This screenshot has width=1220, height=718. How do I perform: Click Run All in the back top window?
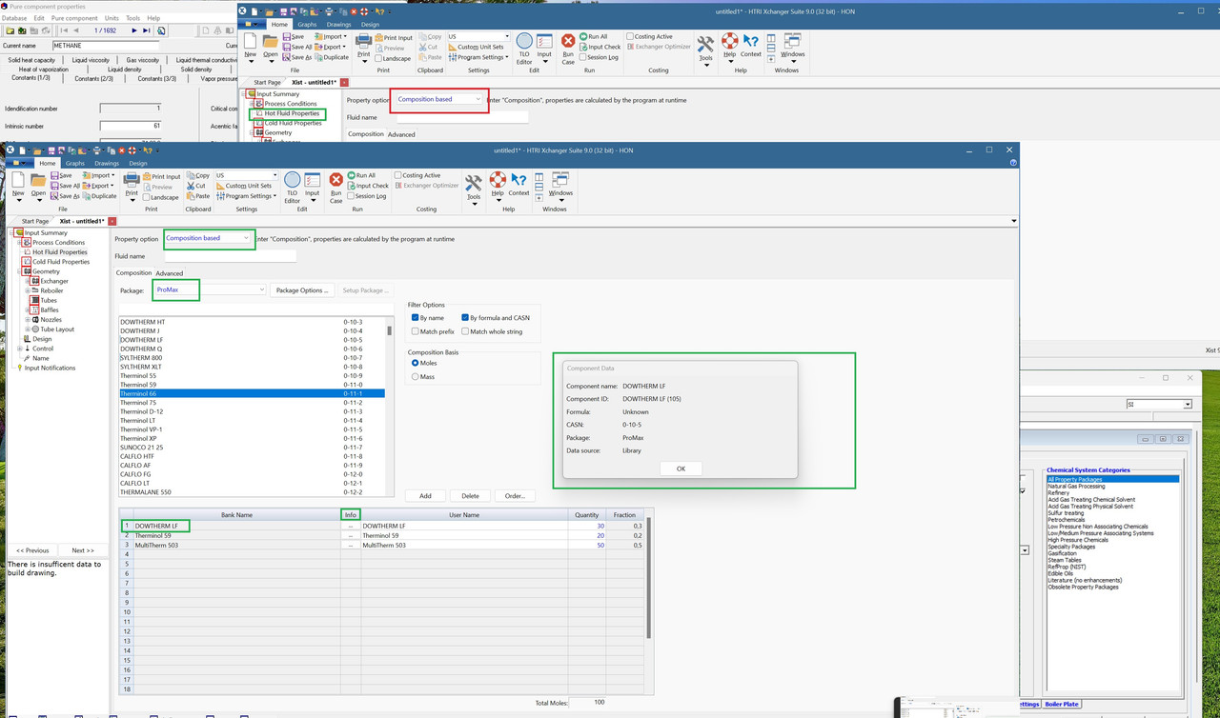click(593, 36)
